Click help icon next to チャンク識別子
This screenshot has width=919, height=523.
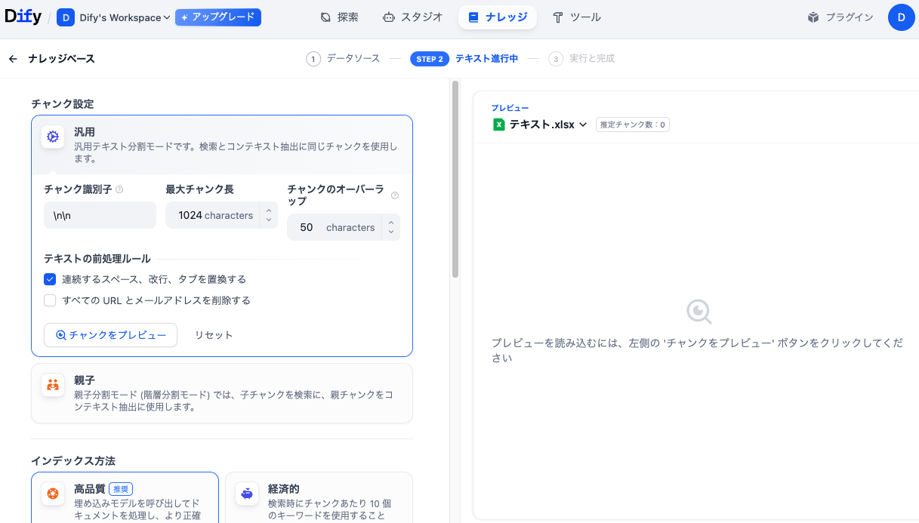[119, 190]
